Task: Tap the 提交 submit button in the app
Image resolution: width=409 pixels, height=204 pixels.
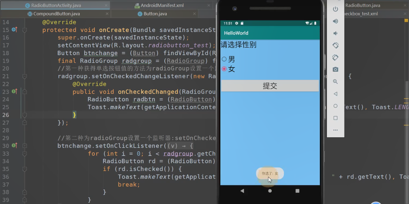Action: pos(270,86)
